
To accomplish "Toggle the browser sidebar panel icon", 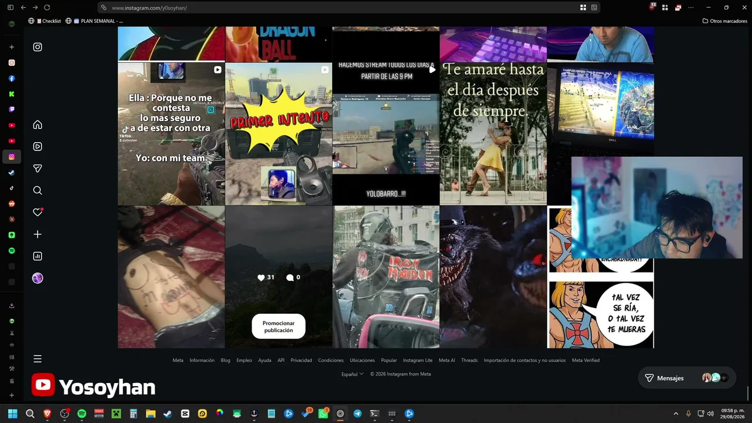I will (x=10, y=8).
